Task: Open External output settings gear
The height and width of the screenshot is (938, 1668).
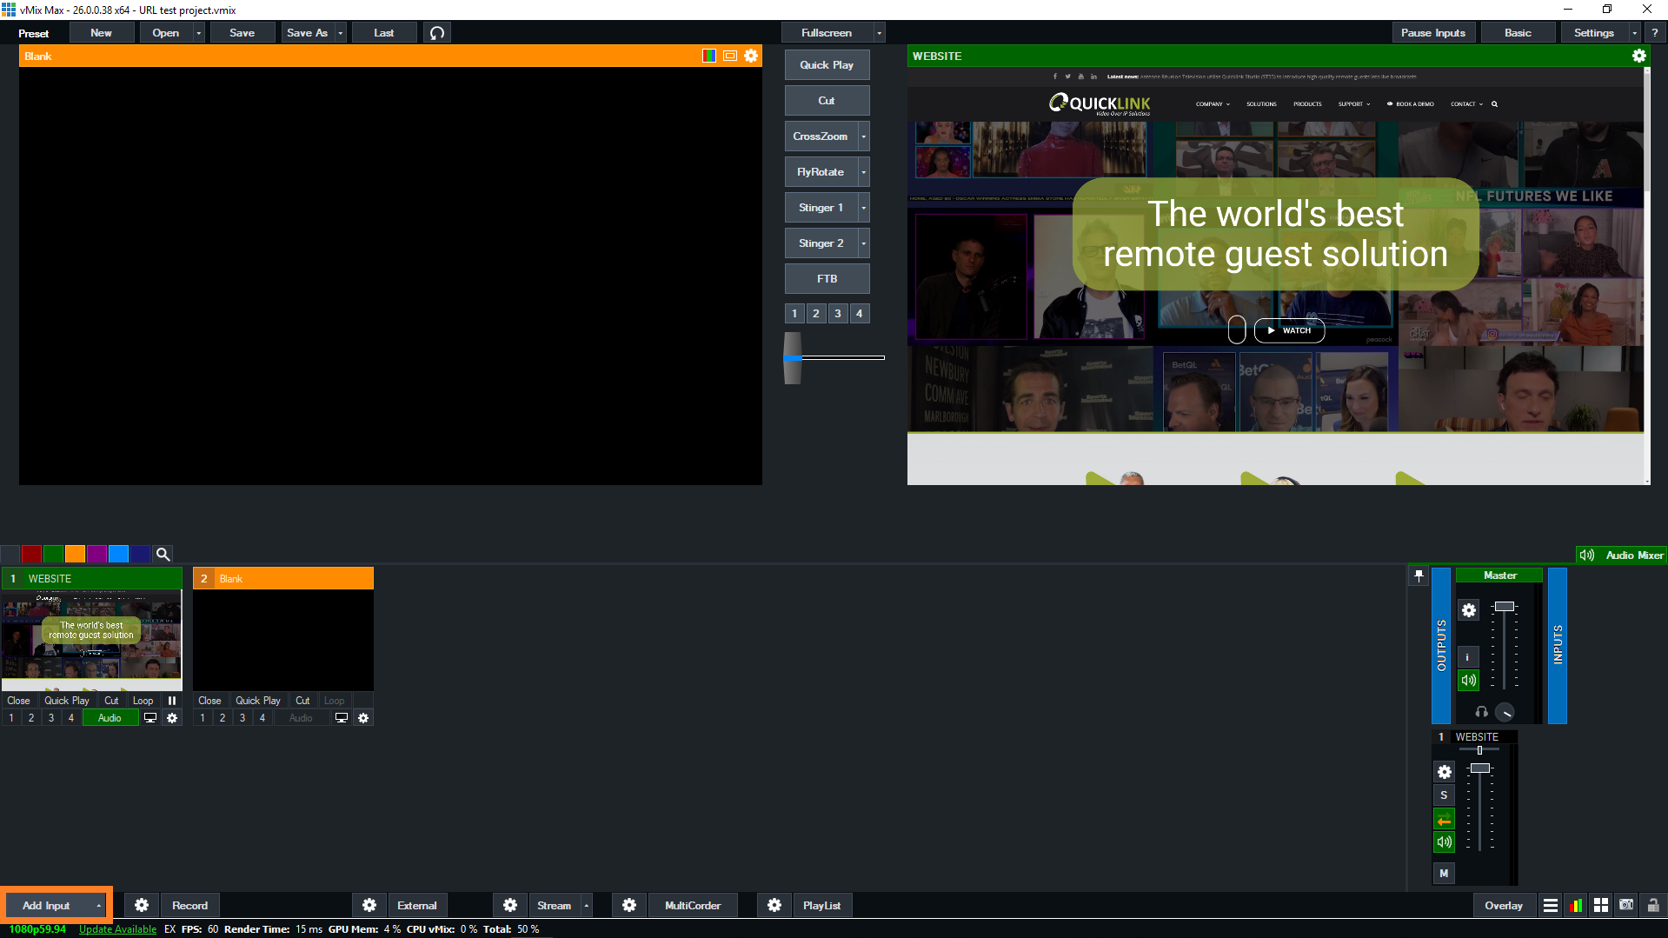Action: (x=369, y=905)
